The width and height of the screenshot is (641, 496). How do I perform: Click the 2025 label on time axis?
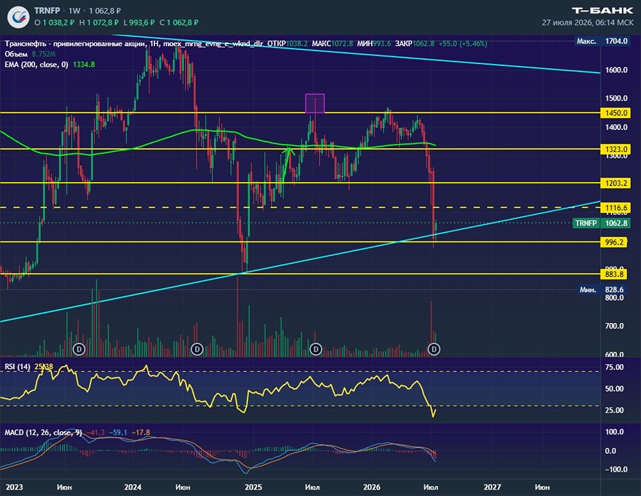253,487
